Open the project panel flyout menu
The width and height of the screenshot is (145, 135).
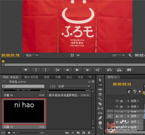pos(90,77)
